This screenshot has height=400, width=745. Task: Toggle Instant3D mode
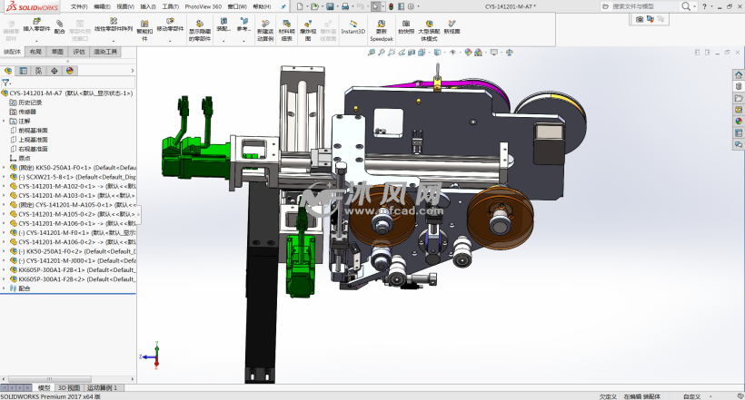point(353,25)
